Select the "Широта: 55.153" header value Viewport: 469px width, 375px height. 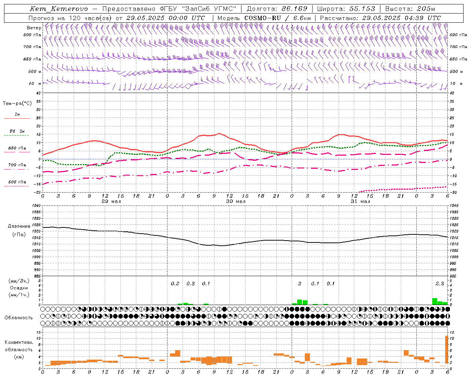346,9
